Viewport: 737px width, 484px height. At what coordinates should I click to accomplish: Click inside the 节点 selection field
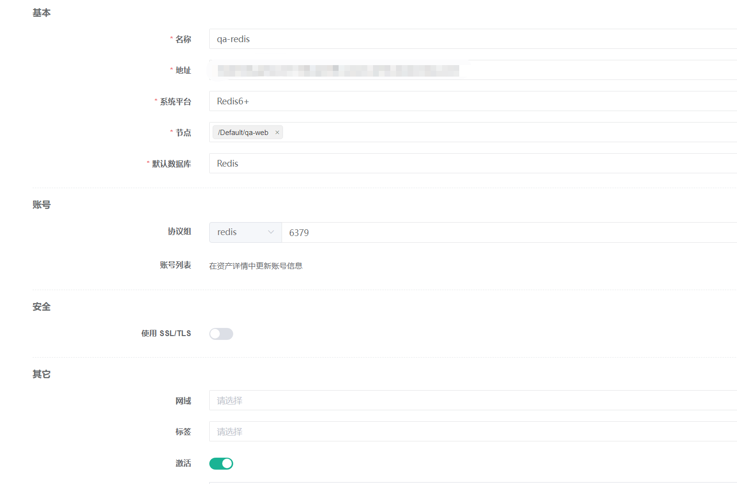383,132
